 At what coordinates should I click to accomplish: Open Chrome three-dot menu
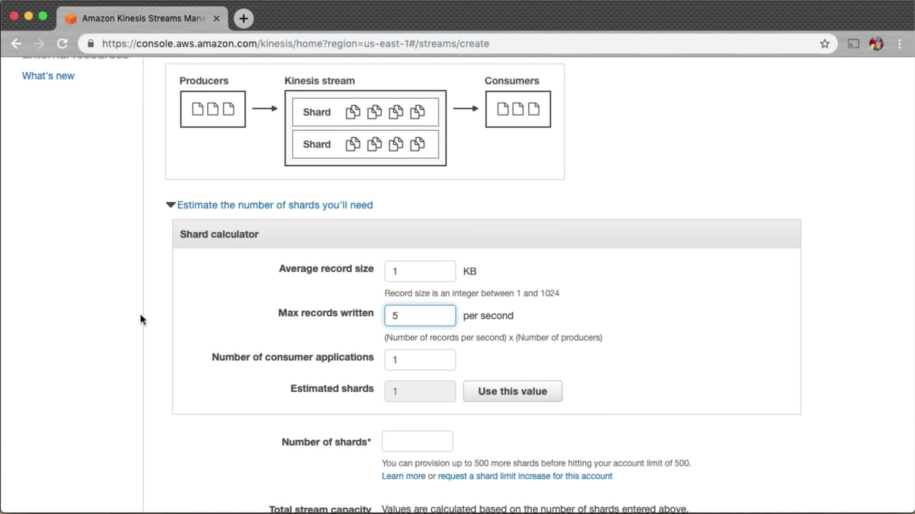pyautogui.click(x=900, y=44)
